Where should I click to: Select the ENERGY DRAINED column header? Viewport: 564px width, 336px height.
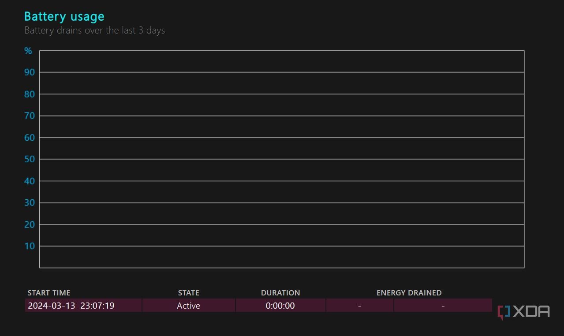[409, 293]
